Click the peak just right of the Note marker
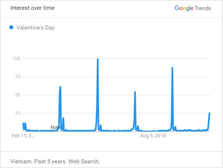The height and width of the screenshot is (168, 223). pos(60,87)
